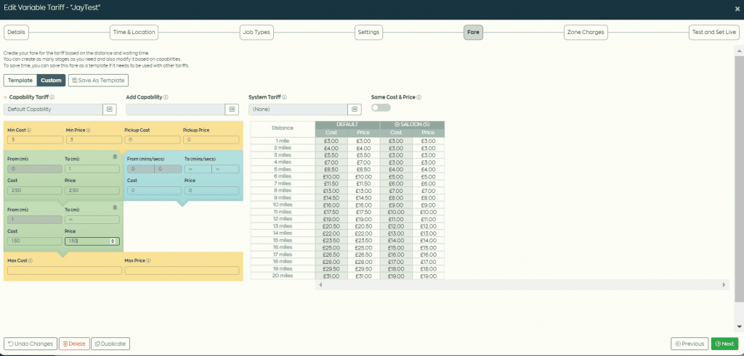This screenshot has width=744, height=356.
Task: Click the green Next button
Action: (724, 344)
